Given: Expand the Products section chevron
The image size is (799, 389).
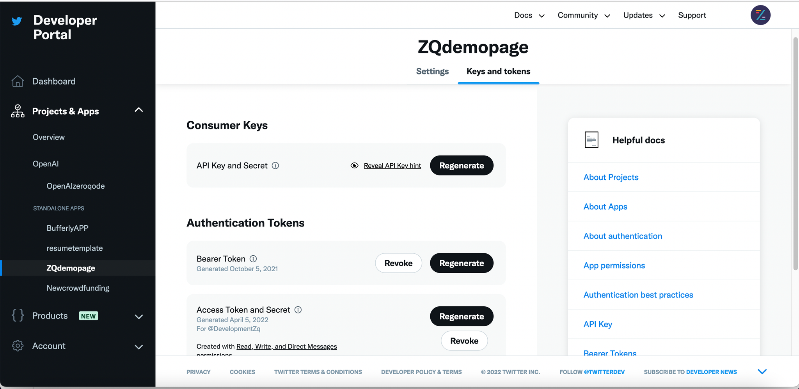Looking at the screenshot, I should 139,317.
